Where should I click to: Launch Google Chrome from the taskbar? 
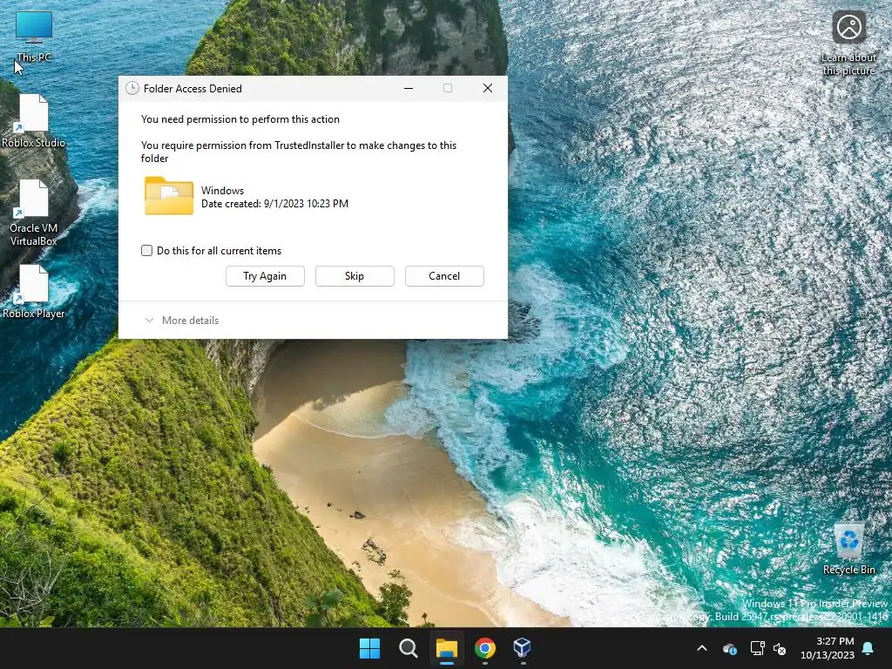click(484, 648)
